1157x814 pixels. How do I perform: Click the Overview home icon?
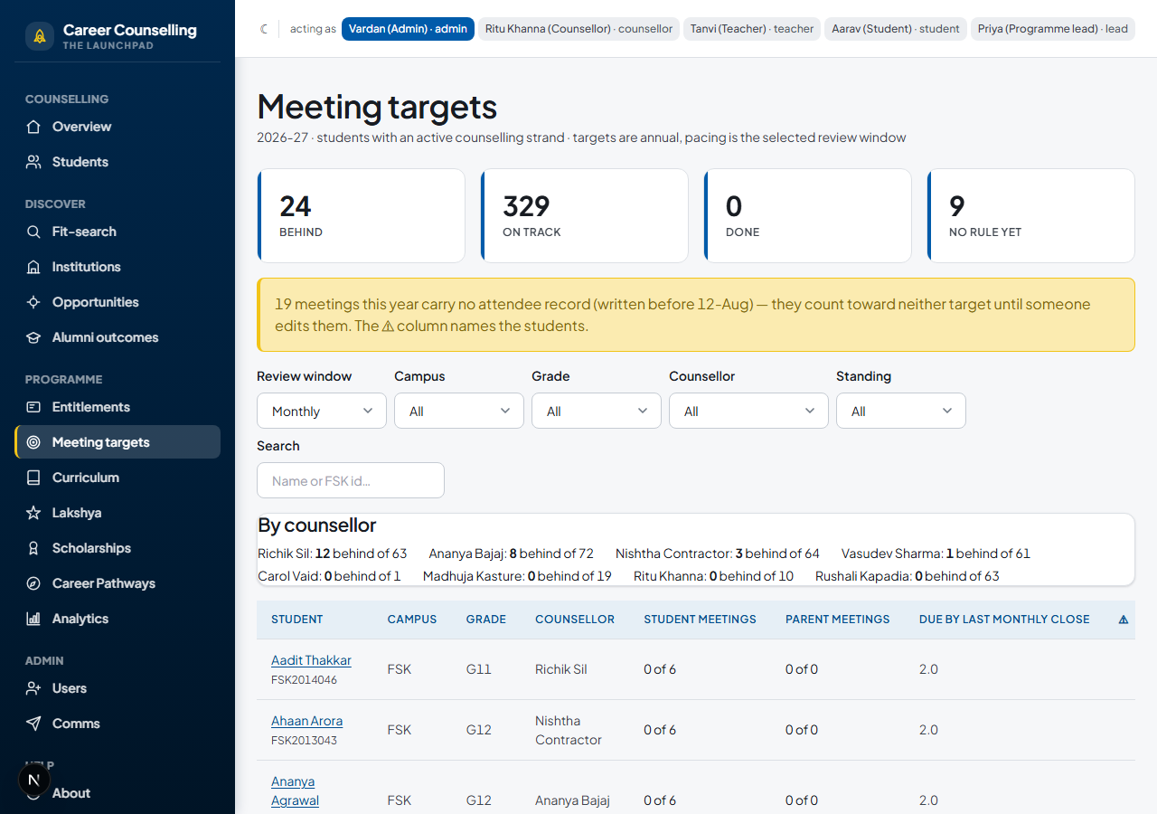[33, 127]
